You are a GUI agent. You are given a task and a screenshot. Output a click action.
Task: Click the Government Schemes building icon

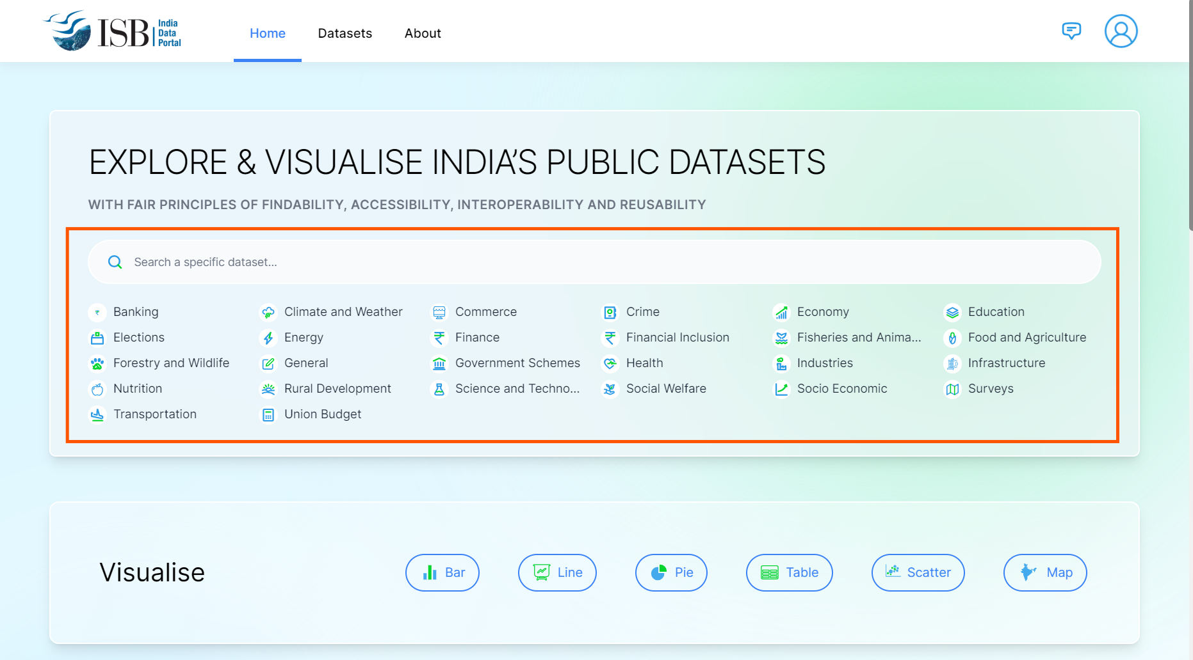[x=439, y=363]
